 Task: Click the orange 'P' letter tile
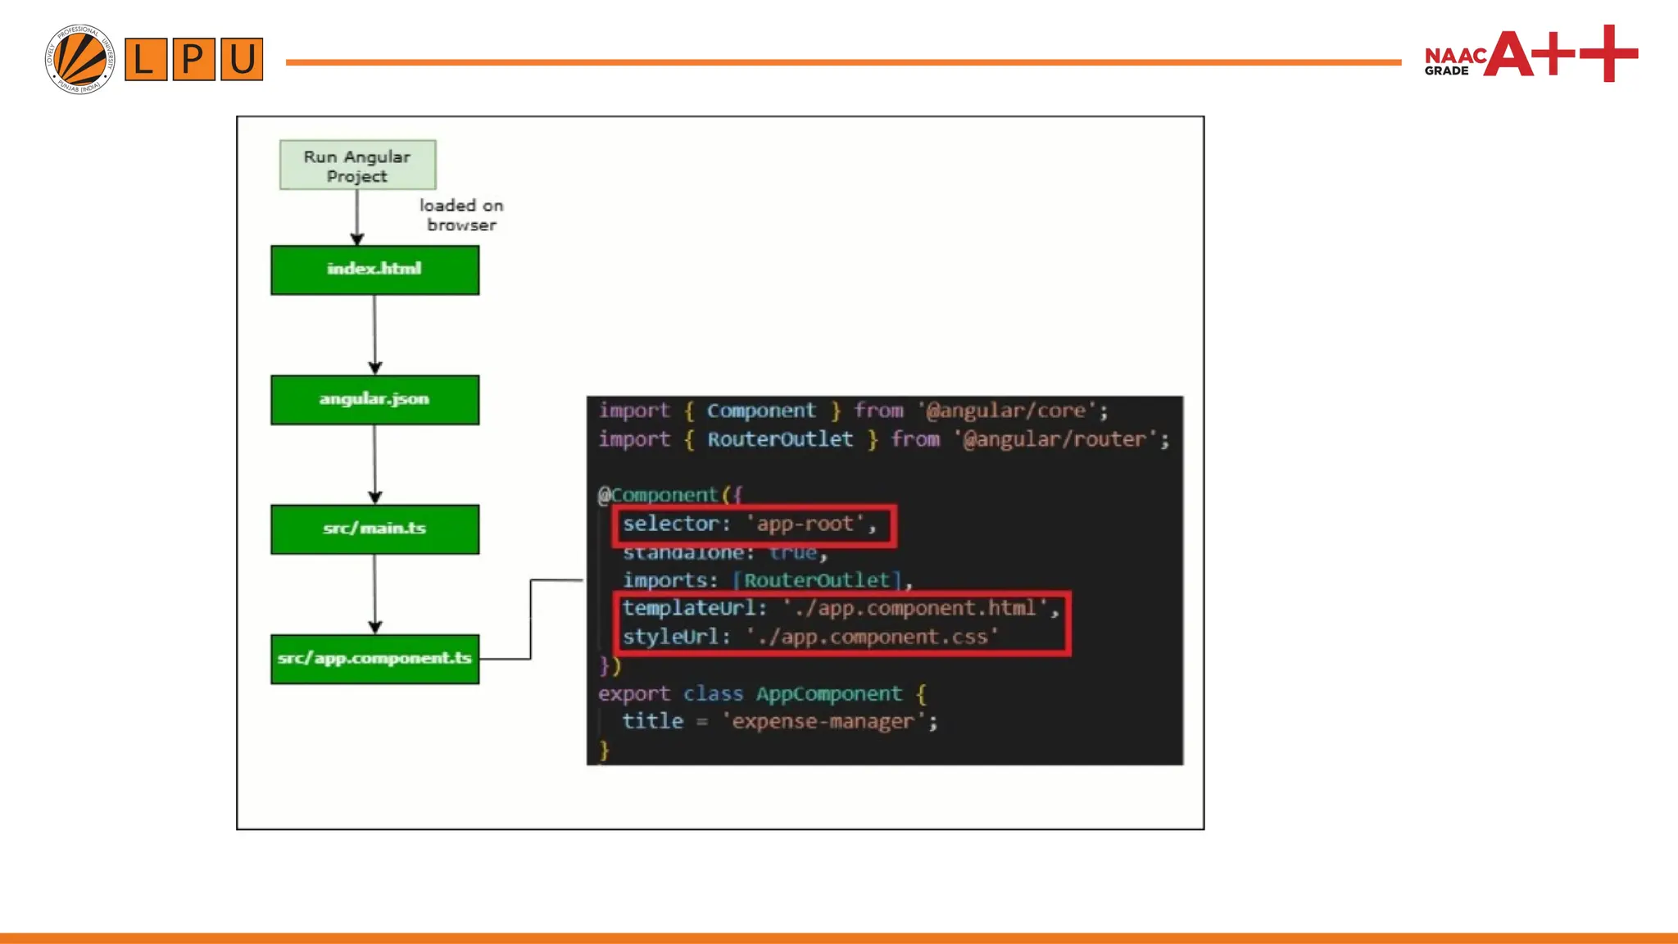(193, 59)
